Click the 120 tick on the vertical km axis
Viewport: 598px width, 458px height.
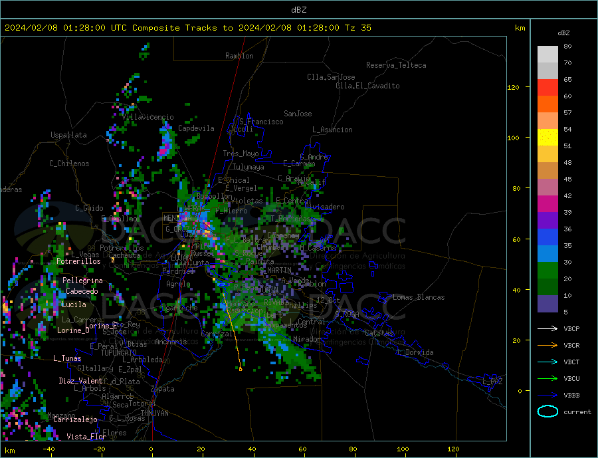(x=513, y=87)
